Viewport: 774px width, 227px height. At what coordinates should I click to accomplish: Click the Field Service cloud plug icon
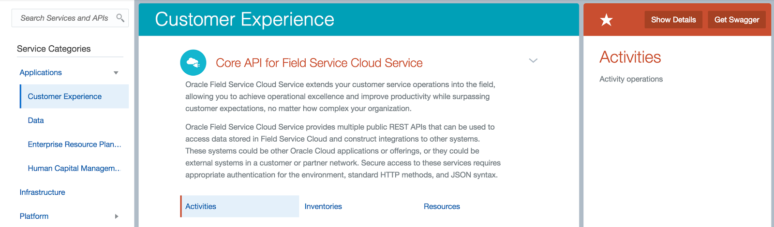pyautogui.click(x=193, y=63)
